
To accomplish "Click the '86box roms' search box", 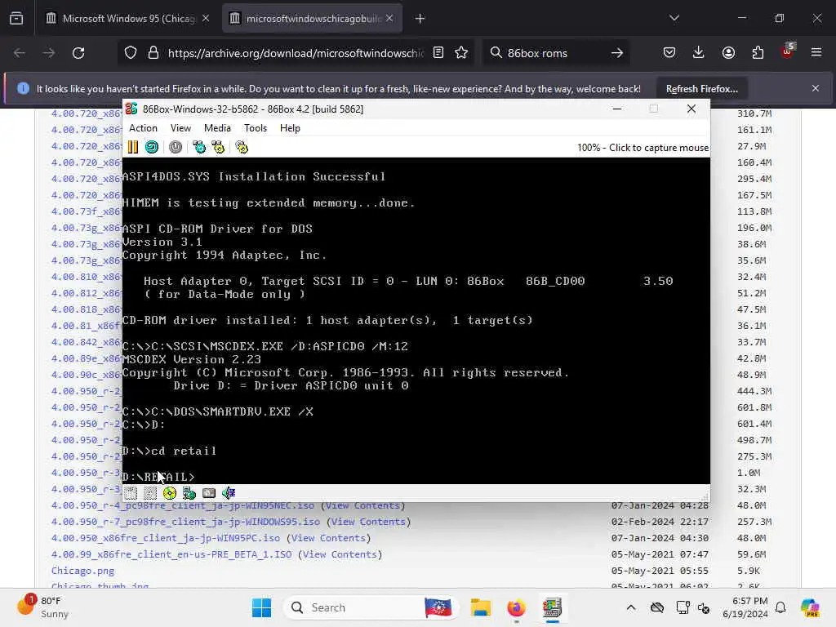I will (554, 53).
